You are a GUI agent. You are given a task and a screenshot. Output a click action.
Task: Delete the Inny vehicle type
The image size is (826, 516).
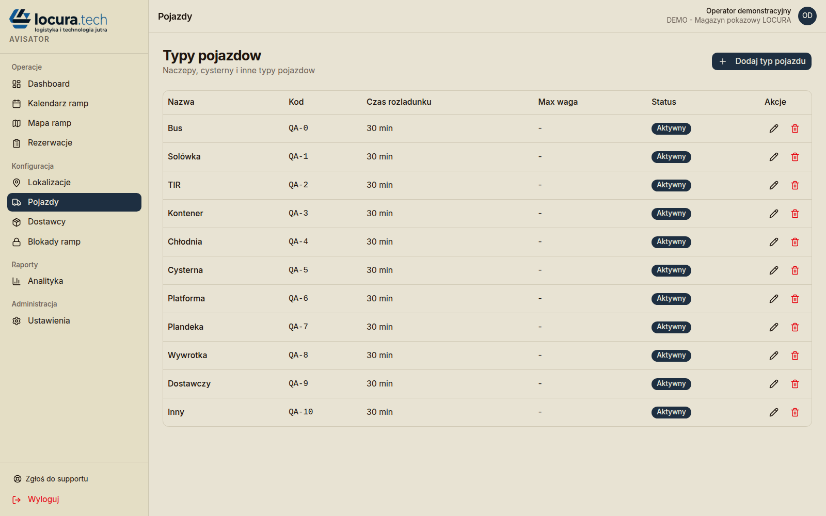[x=795, y=412]
